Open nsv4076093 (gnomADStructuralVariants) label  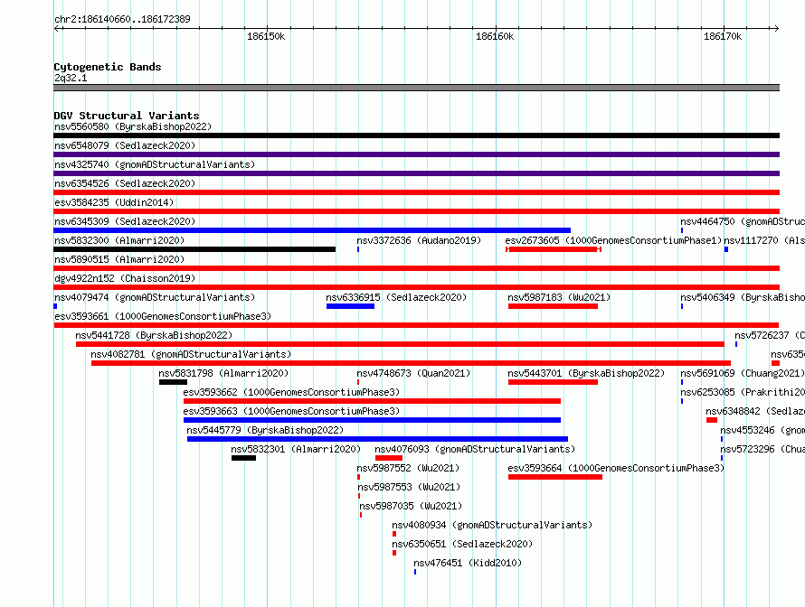coord(475,449)
